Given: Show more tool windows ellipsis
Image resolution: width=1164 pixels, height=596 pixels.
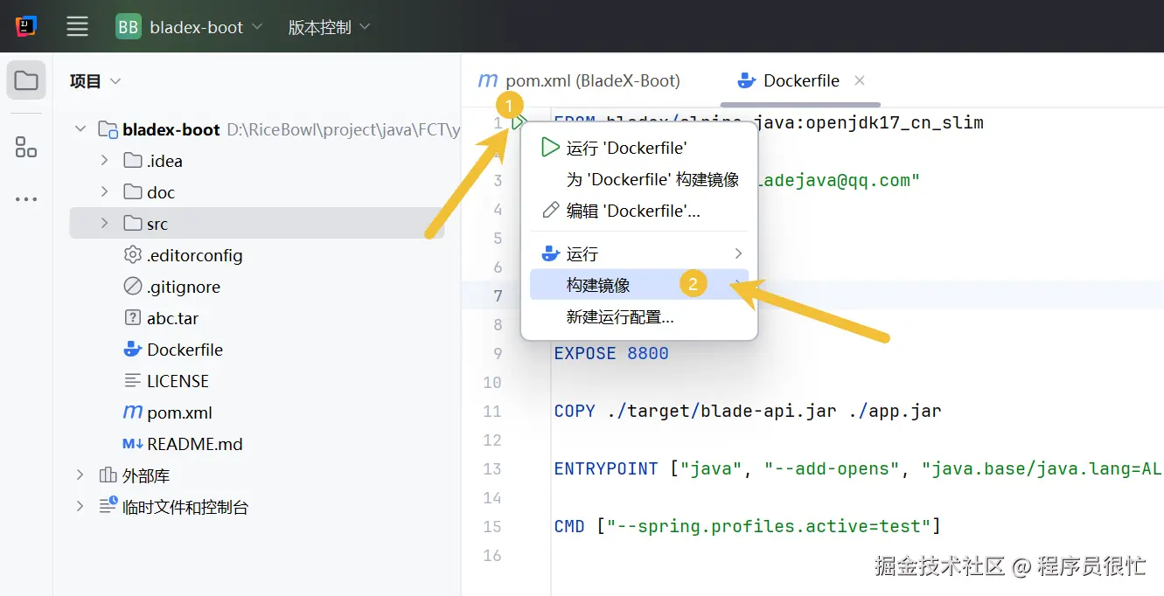Looking at the screenshot, I should 26,199.
